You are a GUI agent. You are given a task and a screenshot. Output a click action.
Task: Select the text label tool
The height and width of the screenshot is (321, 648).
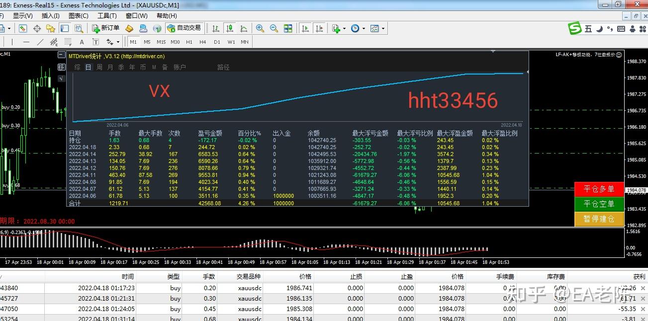[x=96, y=42]
